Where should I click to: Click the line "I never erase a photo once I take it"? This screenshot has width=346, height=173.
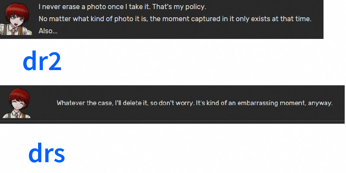point(94,7)
